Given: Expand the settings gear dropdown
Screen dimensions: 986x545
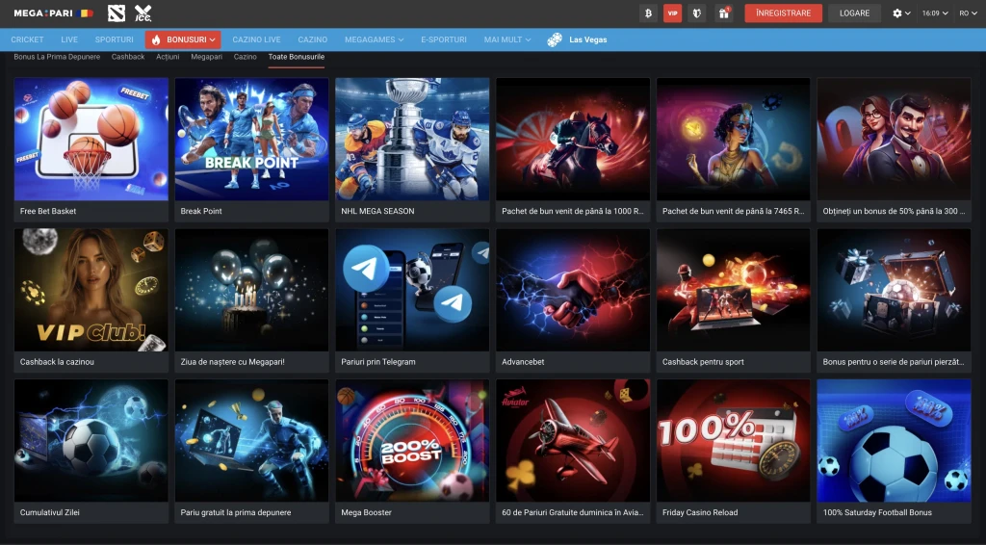Looking at the screenshot, I should [x=901, y=13].
